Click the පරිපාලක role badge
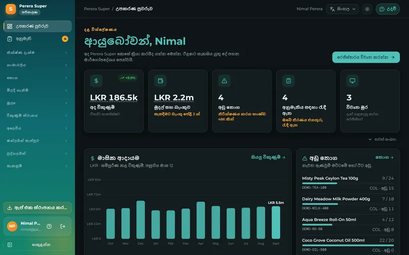409x255 pixels. tap(30, 12)
